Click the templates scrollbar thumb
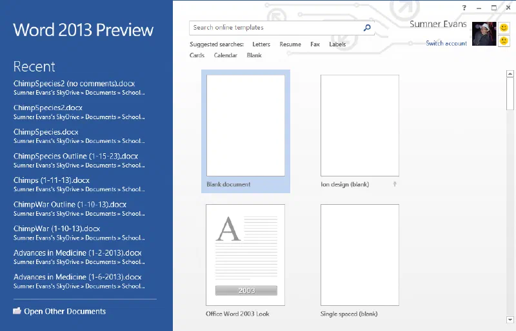The height and width of the screenshot is (331, 516). (510, 93)
